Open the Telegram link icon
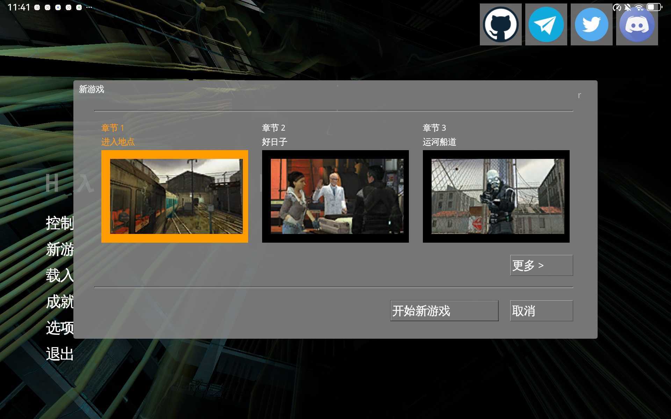This screenshot has width=671, height=419. [546, 24]
